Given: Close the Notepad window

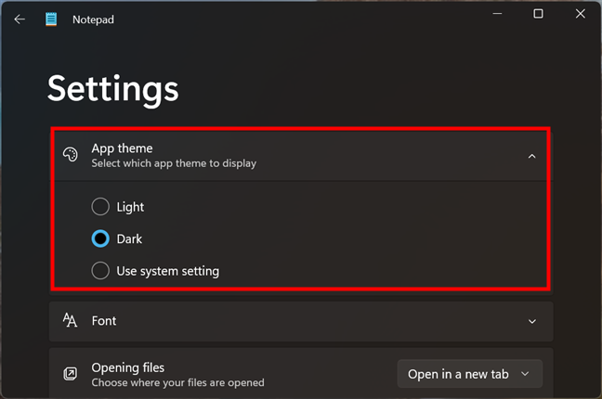Looking at the screenshot, I should [x=581, y=14].
